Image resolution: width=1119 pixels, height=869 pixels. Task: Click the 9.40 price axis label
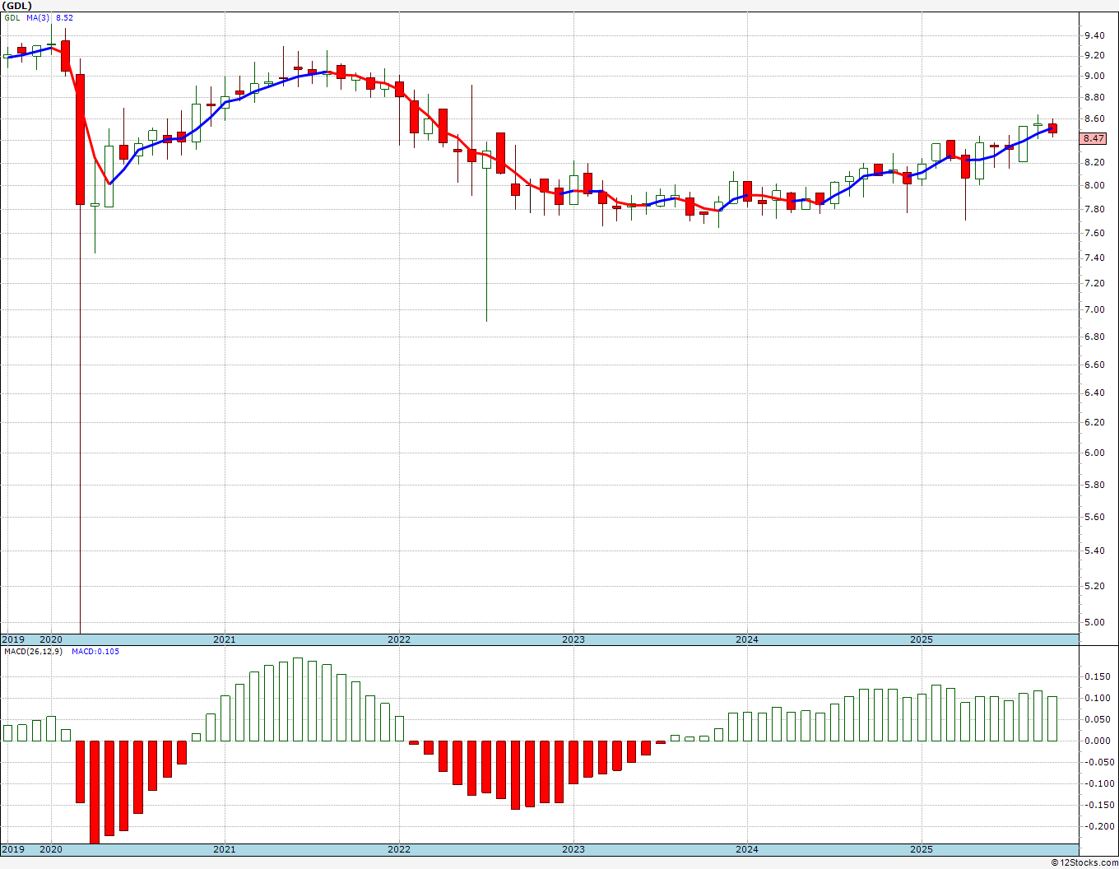tap(1094, 35)
